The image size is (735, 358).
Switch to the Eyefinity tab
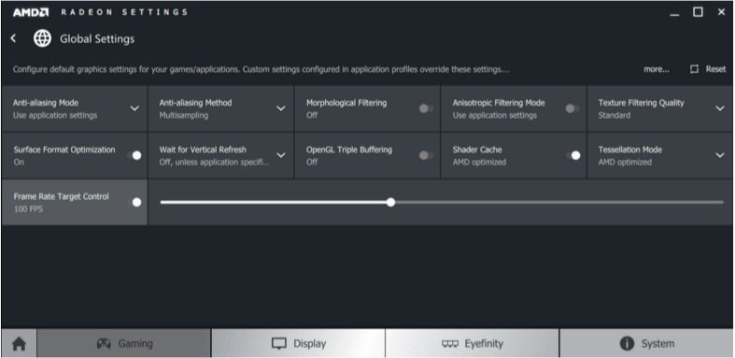(x=472, y=343)
